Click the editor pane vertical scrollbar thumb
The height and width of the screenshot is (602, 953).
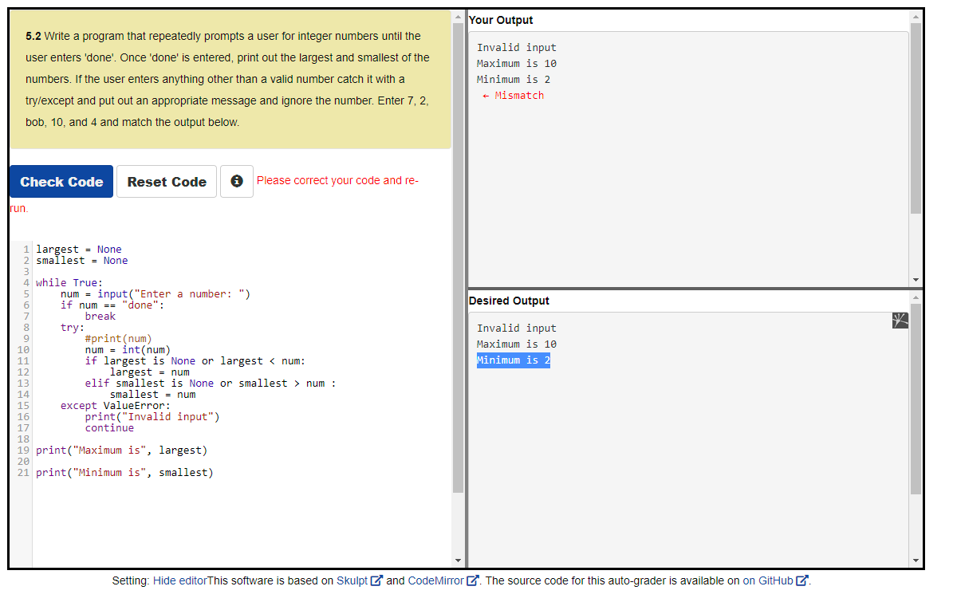459,258
